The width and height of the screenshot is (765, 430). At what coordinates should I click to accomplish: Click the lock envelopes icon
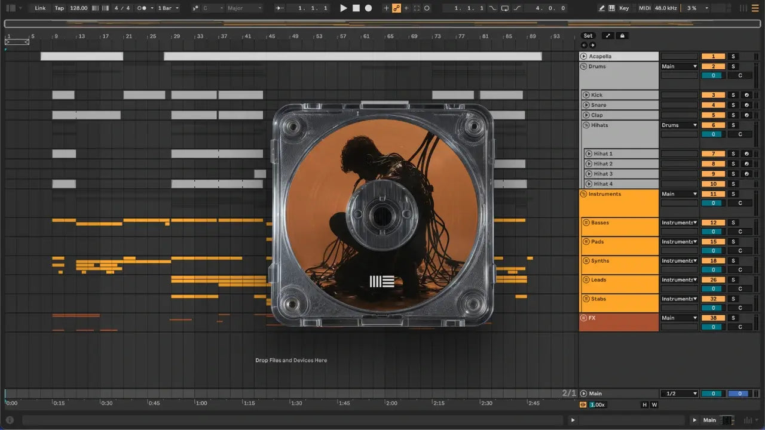[x=622, y=36]
